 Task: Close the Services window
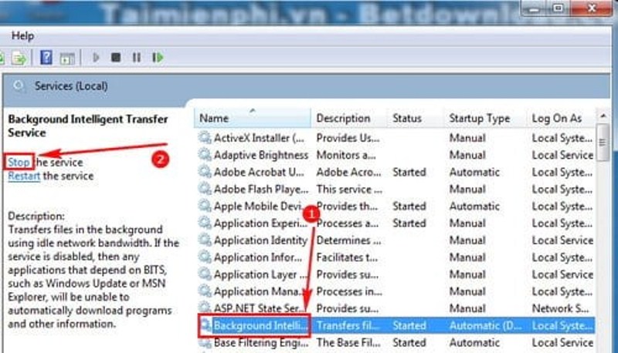pos(591,8)
